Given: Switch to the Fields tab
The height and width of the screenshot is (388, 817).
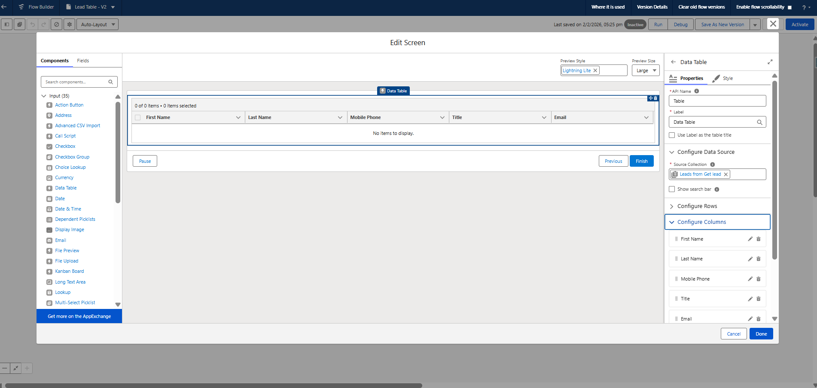Looking at the screenshot, I should point(83,61).
